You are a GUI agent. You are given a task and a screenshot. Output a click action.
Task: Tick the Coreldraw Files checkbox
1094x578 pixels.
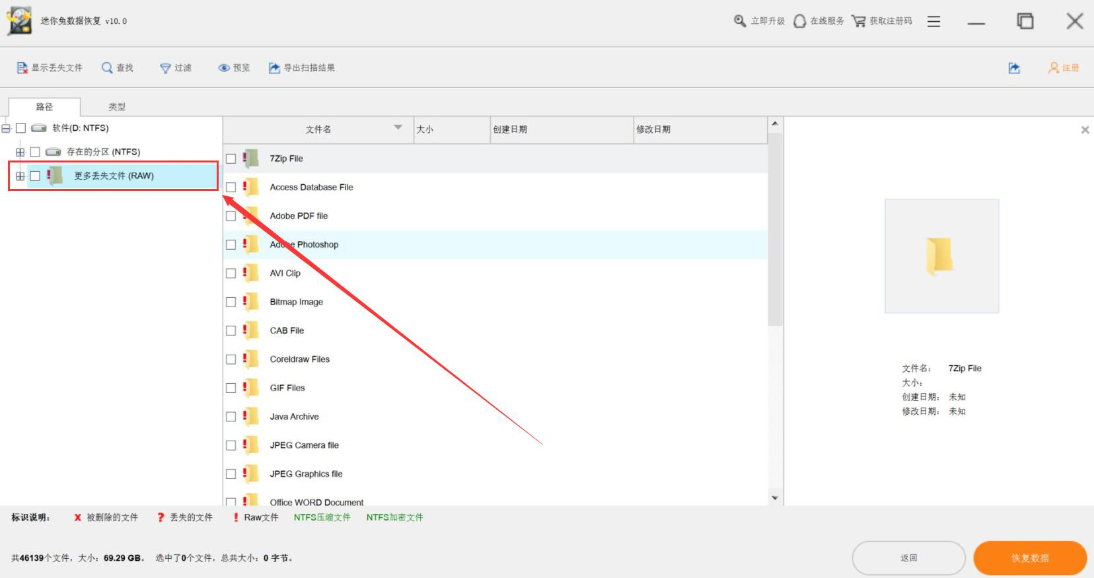point(231,359)
